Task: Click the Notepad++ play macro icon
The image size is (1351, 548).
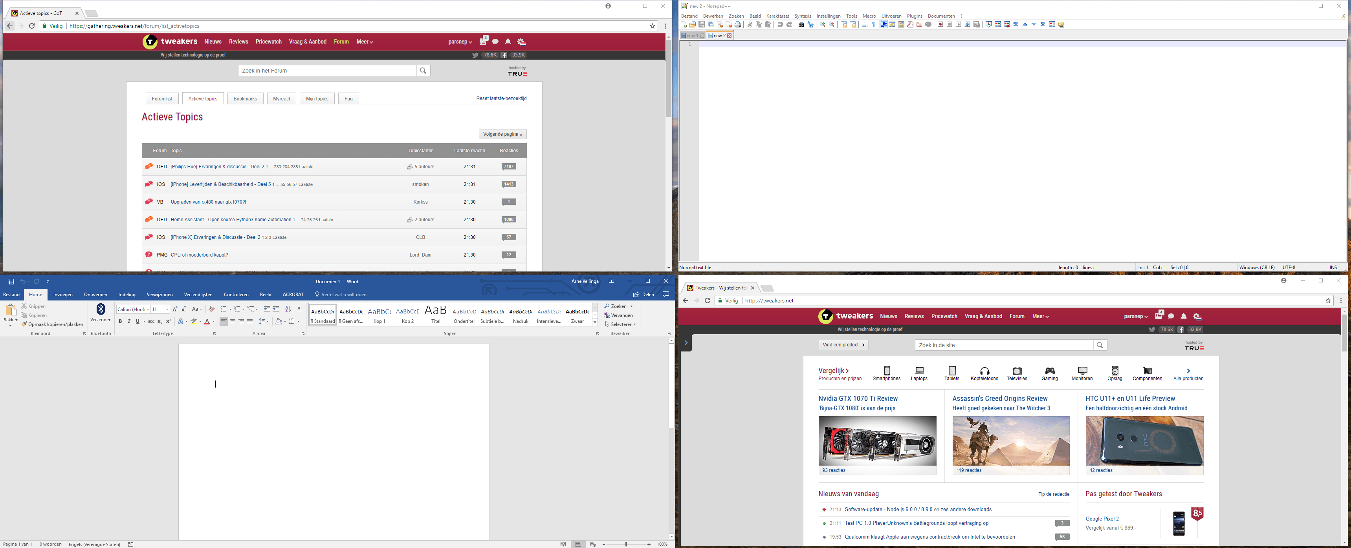Action: pyautogui.click(x=959, y=25)
